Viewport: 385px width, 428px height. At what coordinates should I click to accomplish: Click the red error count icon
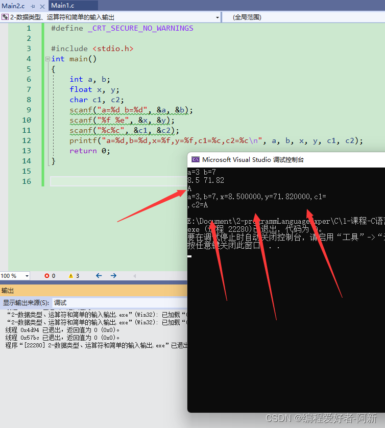47,276
